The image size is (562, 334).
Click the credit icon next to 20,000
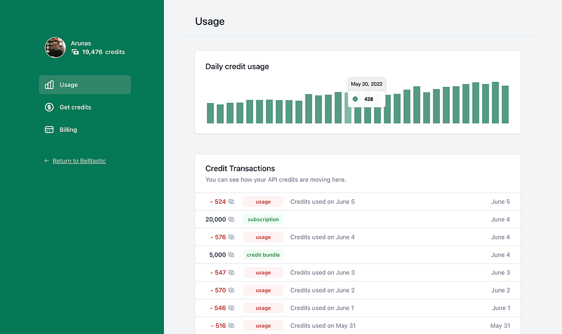[231, 219]
